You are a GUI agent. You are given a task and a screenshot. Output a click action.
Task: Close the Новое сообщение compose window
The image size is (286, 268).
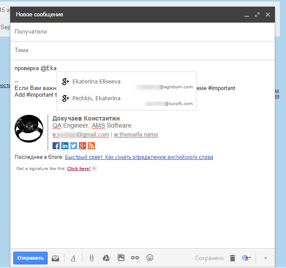pos(268,15)
